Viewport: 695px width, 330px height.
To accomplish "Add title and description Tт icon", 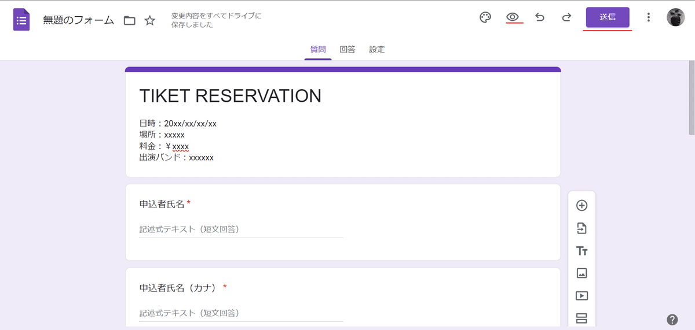I will [582, 251].
